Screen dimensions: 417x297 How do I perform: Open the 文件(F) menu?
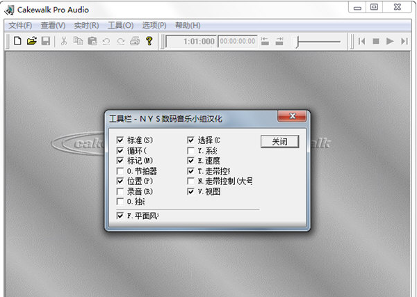coord(20,26)
